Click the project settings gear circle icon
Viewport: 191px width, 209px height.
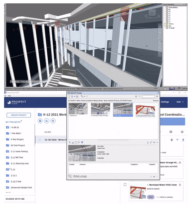point(53,121)
